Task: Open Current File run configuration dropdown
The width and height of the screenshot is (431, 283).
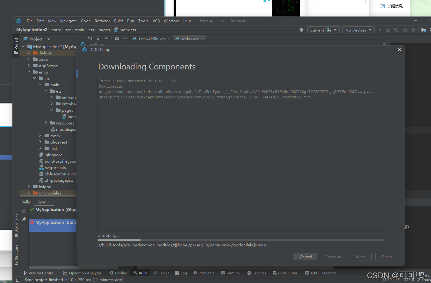Action: (x=323, y=30)
